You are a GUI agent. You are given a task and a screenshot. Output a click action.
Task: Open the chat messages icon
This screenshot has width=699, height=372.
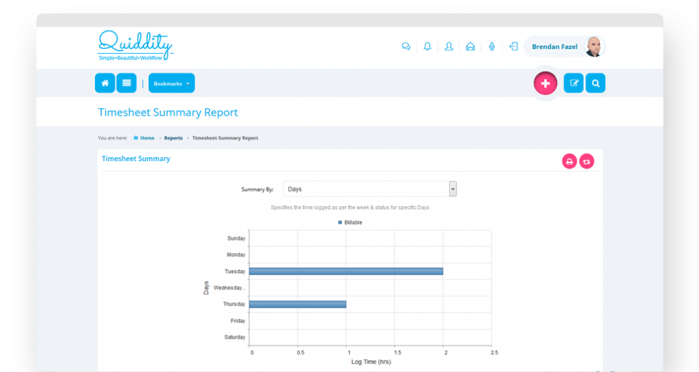tap(406, 47)
